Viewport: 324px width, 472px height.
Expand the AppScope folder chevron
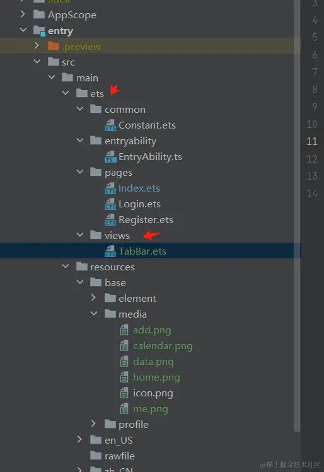point(23,14)
